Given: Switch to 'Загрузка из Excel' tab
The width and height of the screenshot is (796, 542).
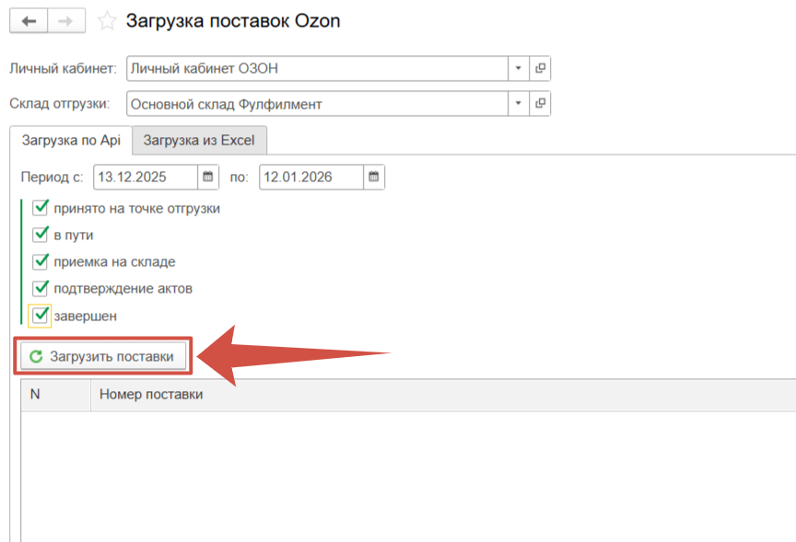Looking at the screenshot, I should point(199,141).
